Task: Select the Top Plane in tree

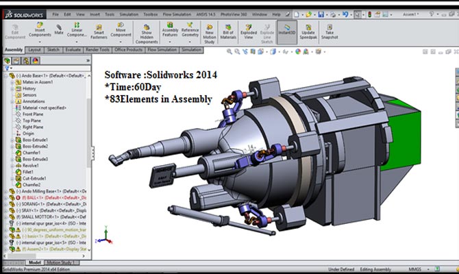Action: coord(32,121)
